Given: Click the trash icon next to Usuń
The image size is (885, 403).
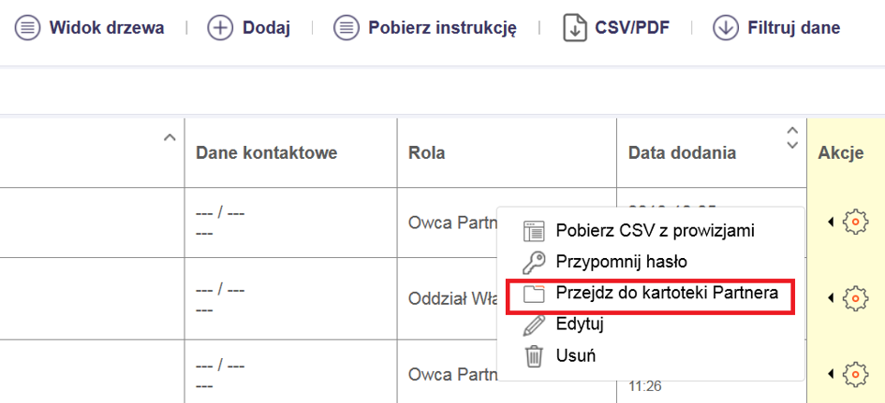Looking at the screenshot, I should click(x=533, y=356).
